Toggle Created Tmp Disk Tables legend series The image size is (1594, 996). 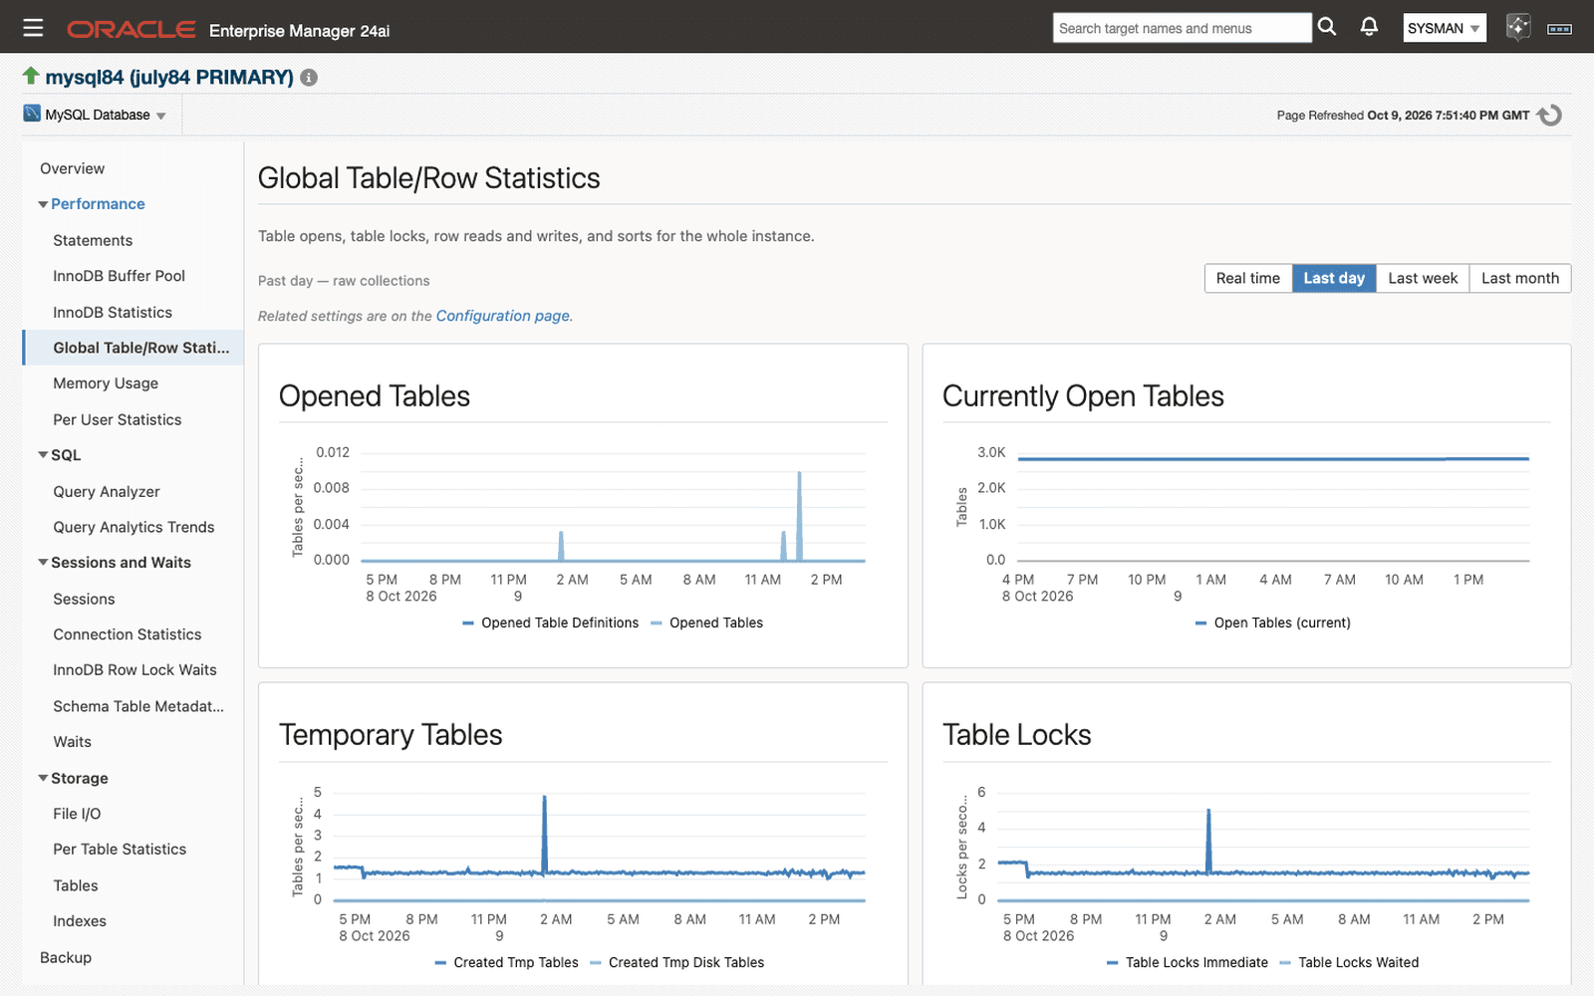click(677, 962)
